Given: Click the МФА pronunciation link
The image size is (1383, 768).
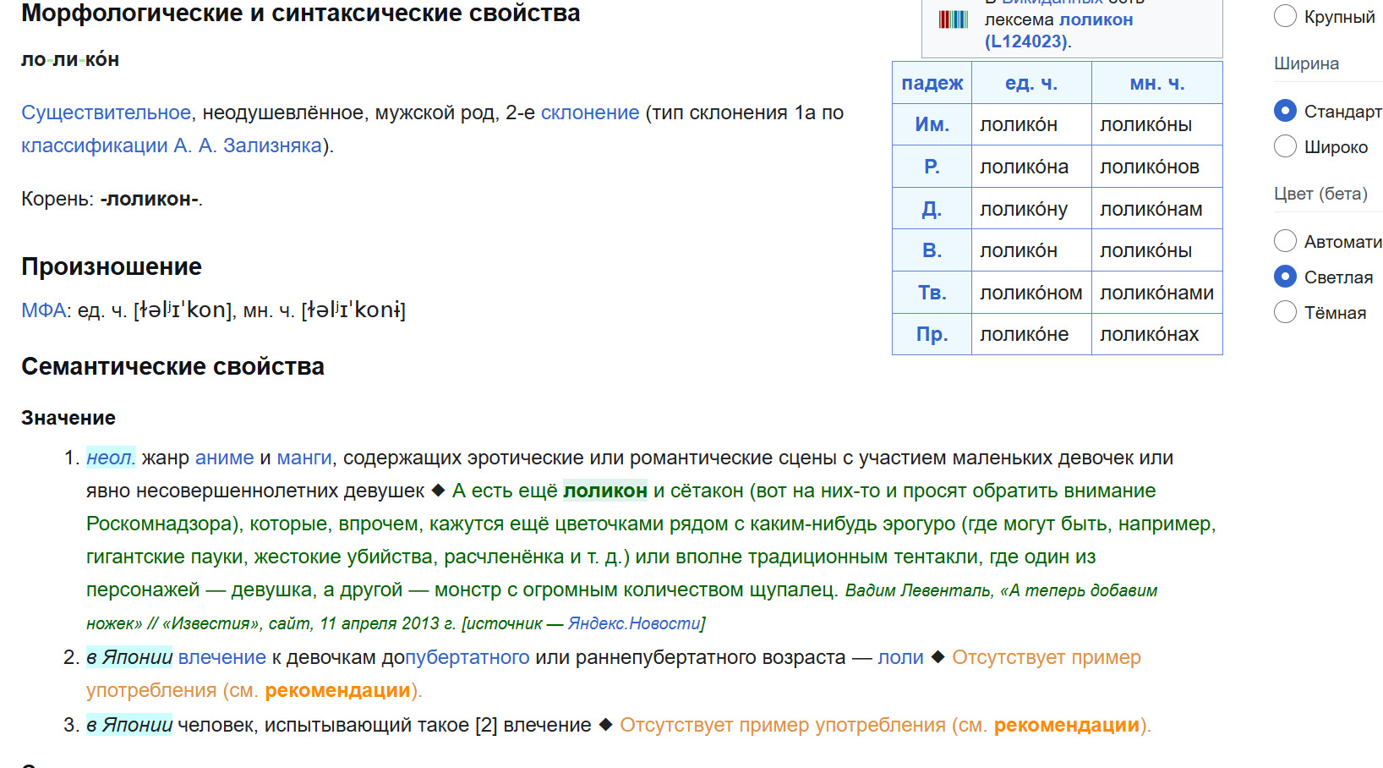Looking at the screenshot, I should point(43,310).
